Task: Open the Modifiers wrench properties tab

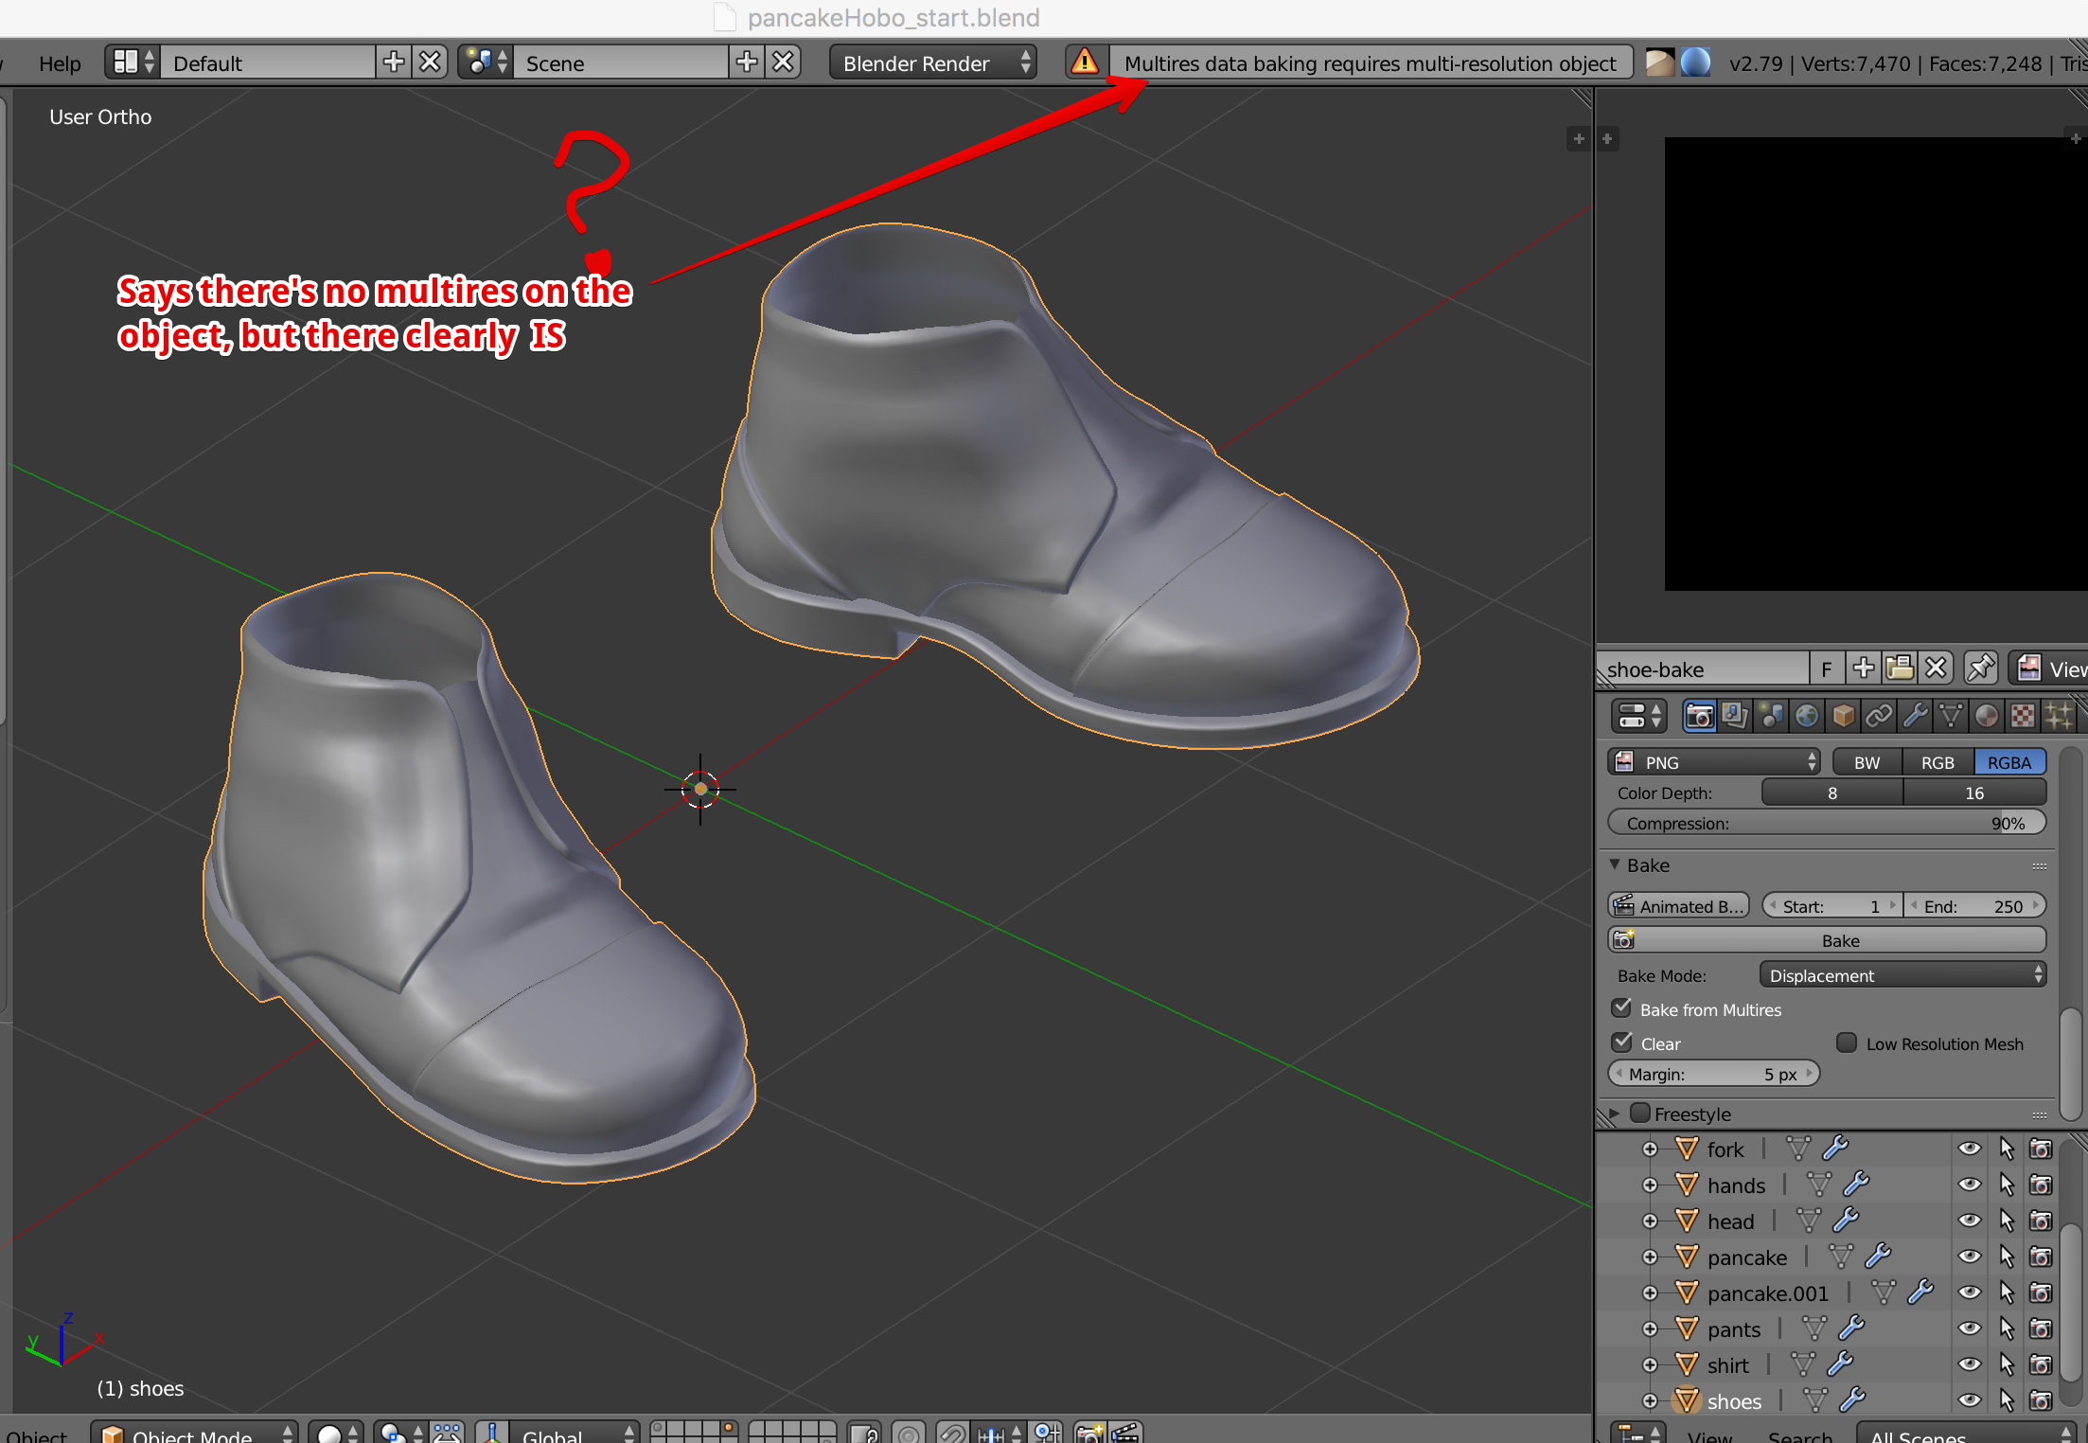Action: (x=1915, y=717)
